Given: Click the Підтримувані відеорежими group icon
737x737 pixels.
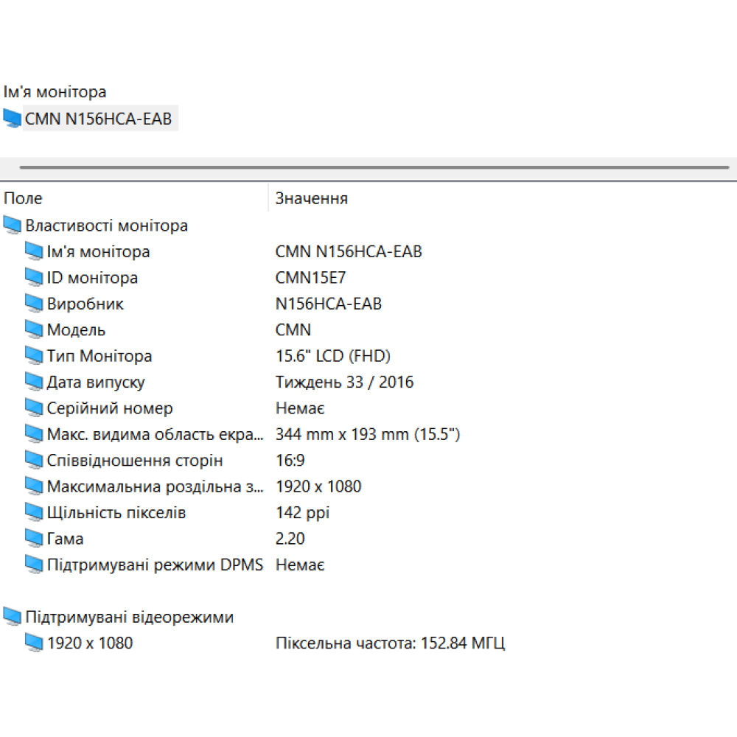Looking at the screenshot, I should tap(13, 617).
